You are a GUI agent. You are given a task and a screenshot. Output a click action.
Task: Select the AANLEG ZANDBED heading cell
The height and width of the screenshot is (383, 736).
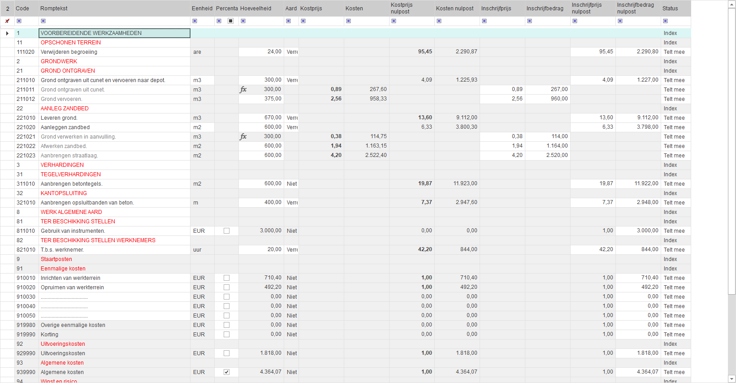pos(114,109)
